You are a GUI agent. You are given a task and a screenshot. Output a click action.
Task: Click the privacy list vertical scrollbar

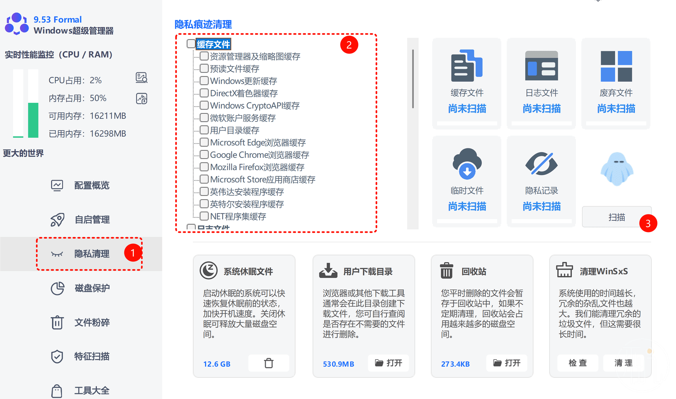[x=413, y=79]
